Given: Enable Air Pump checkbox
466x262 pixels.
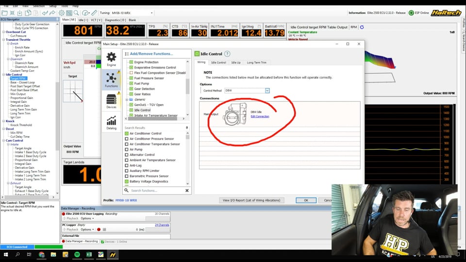Looking at the screenshot, I should pyautogui.click(x=127, y=149).
